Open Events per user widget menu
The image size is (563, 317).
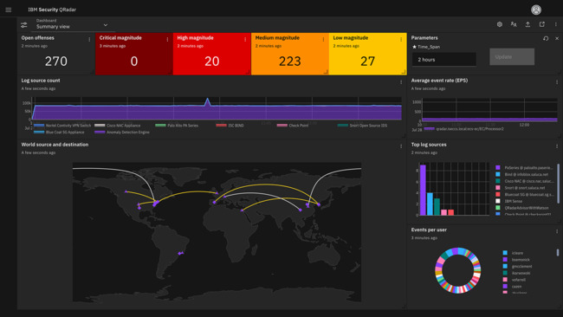point(557,231)
